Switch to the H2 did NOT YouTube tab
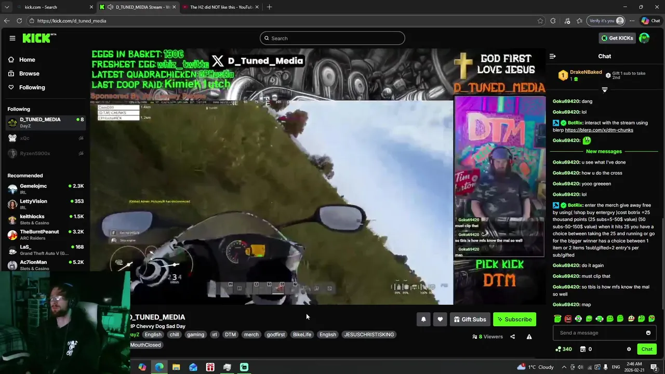 click(x=222, y=7)
